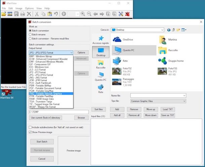Click the red IrfanView About icon

click(127, 14)
